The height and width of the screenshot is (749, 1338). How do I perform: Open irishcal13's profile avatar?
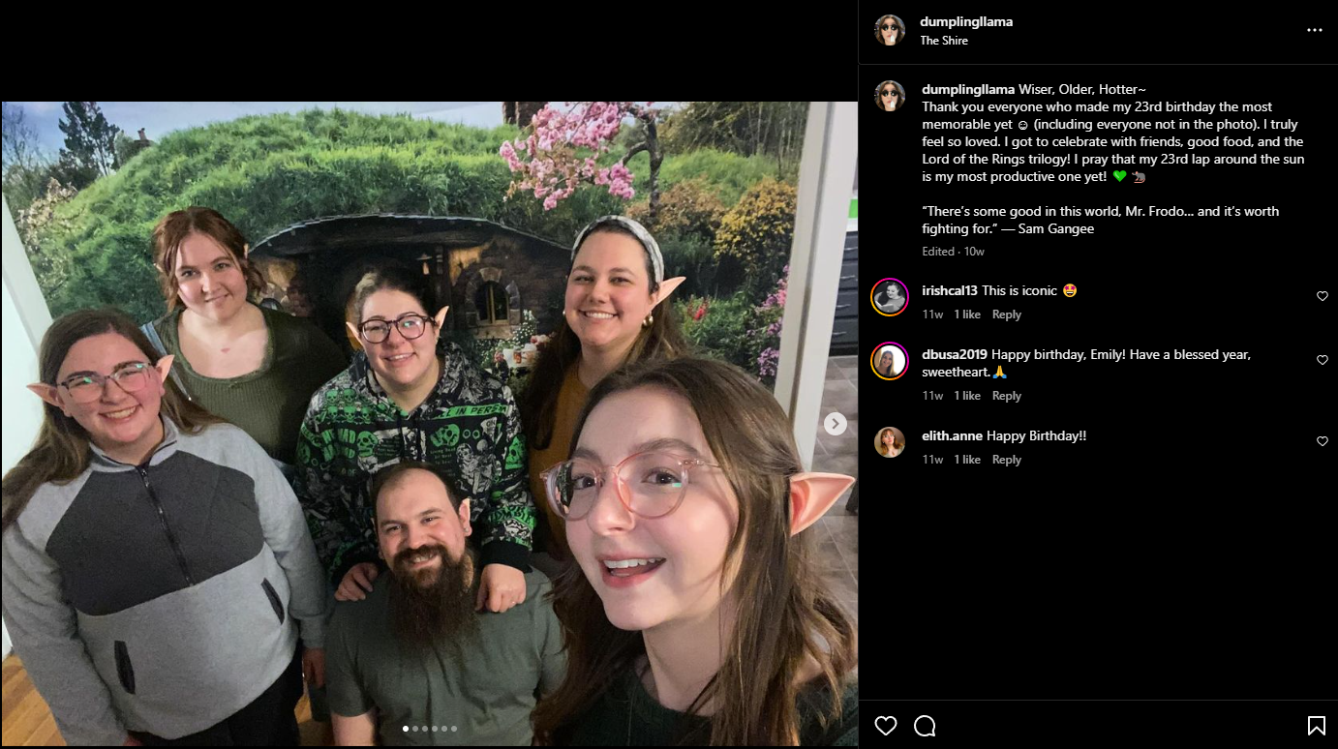890,297
